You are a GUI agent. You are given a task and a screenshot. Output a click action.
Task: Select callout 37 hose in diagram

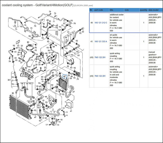(x=74, y=92)
